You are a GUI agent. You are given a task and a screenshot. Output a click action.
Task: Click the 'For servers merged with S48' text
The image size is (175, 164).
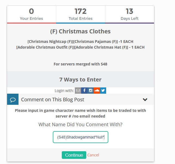coord(80,64)
